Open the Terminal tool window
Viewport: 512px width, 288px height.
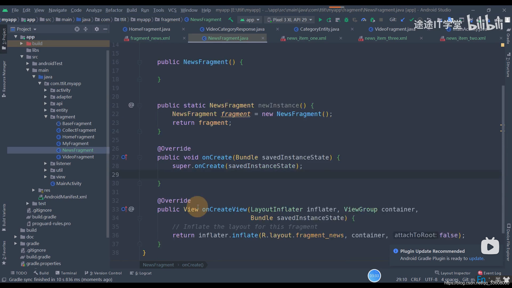point(66,273)
